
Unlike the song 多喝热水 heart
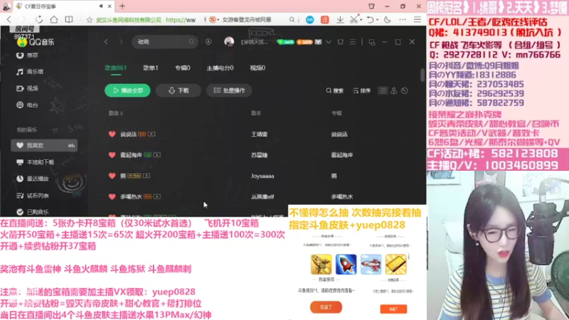[x=112, y=196]
